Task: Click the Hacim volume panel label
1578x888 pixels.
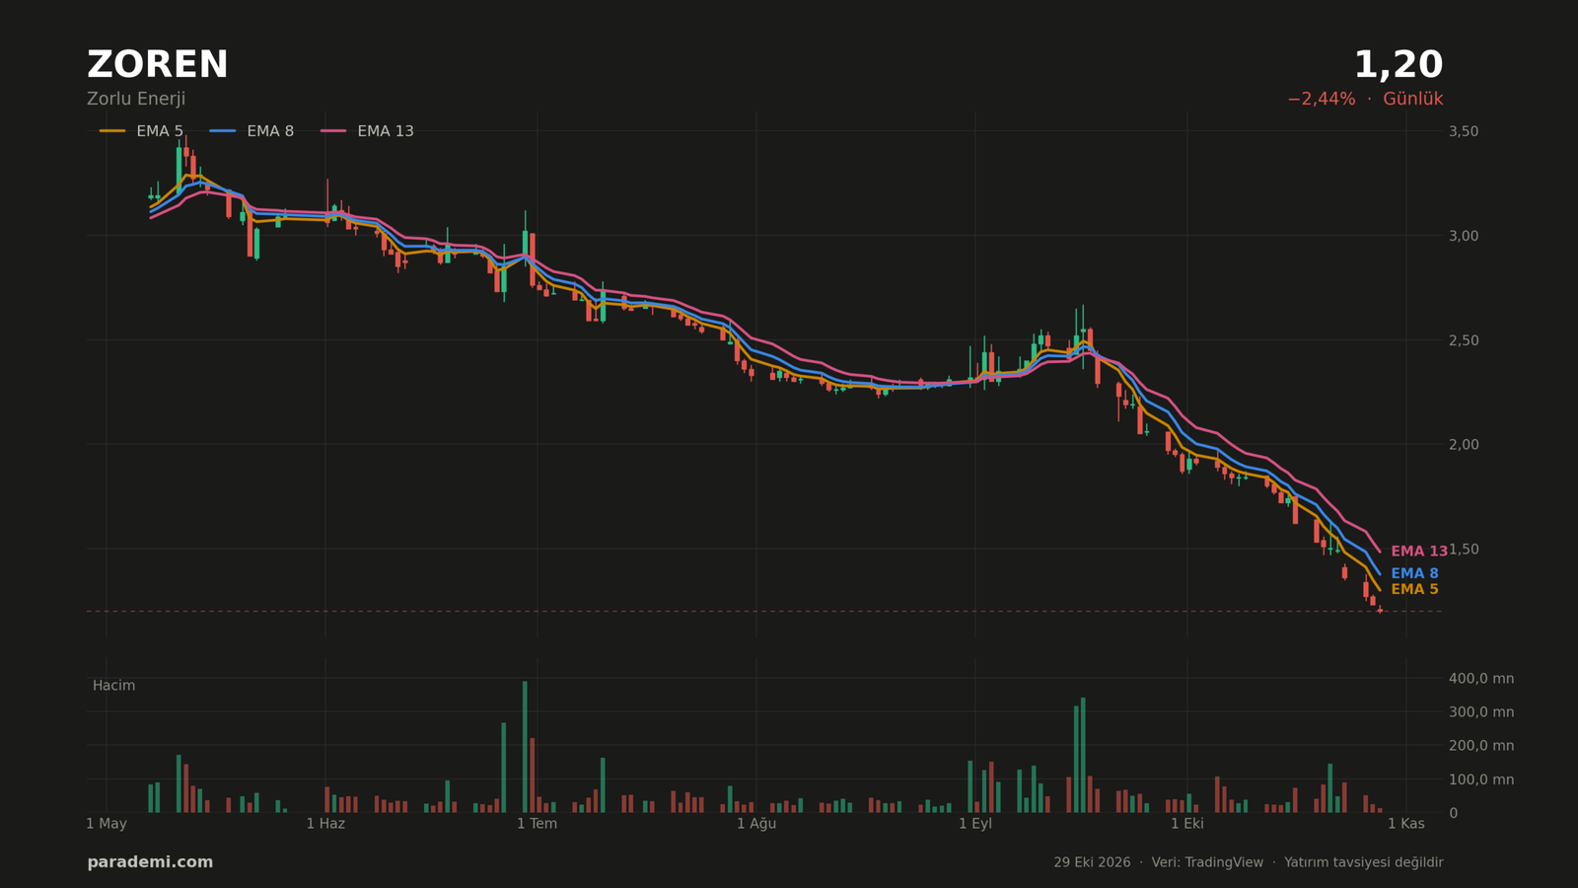Action: (x=114, y=686)
